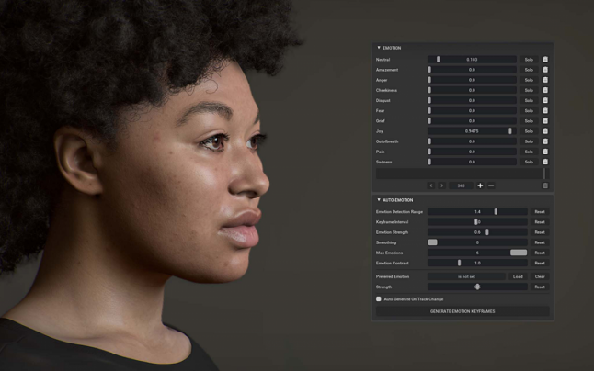This screenshot has height=371, width=594.
Task: Collapse the AUTO-EMOTION section
Action: [x=379, y=199]
